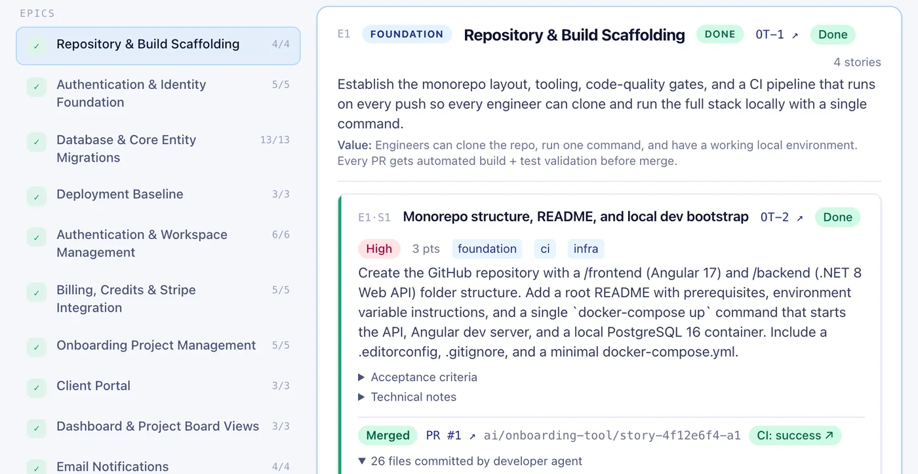Open the OT-2 external link arrow
918x474 pixels.
pyautogui.click(x=800, y=218)
